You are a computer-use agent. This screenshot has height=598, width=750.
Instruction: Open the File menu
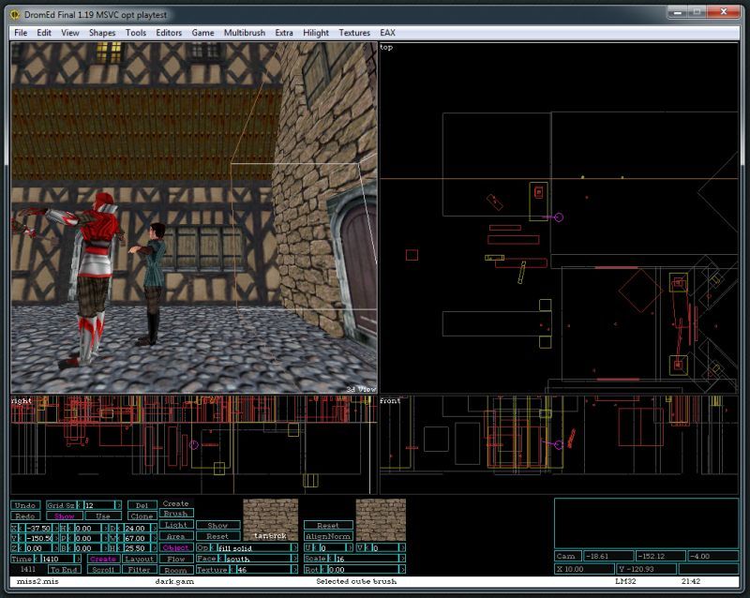click(x=21, y=33)
